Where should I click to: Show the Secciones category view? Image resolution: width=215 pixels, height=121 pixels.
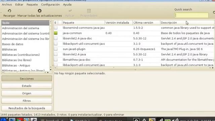tap(27, 79)
